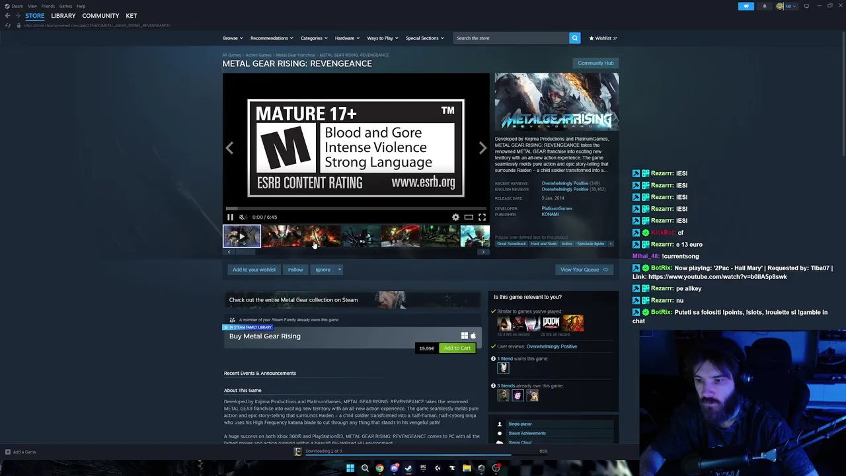Go forward with the Steam forward arrow
This screenshot has width=846, height=476.
(17, 16)
